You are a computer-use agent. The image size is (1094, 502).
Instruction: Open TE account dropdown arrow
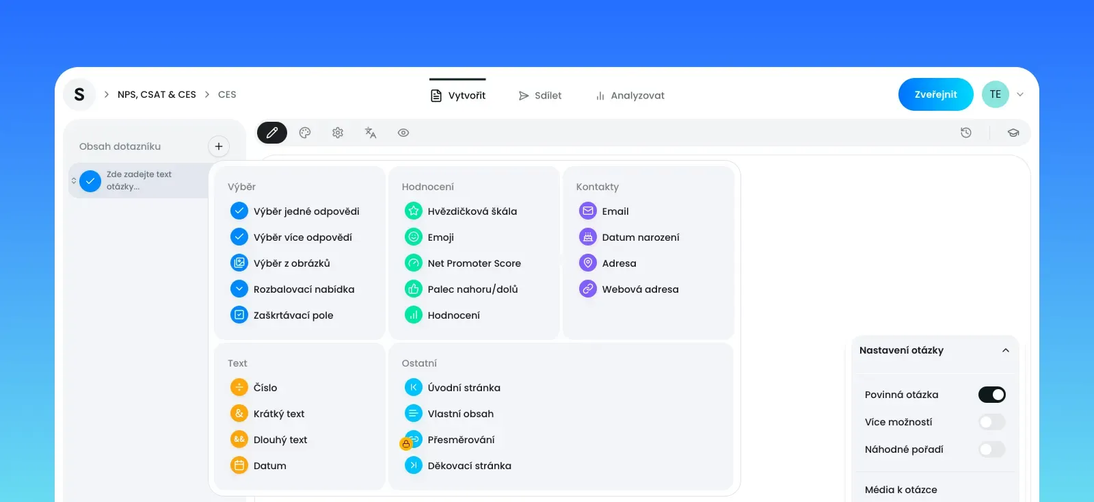pos(1020,94)
